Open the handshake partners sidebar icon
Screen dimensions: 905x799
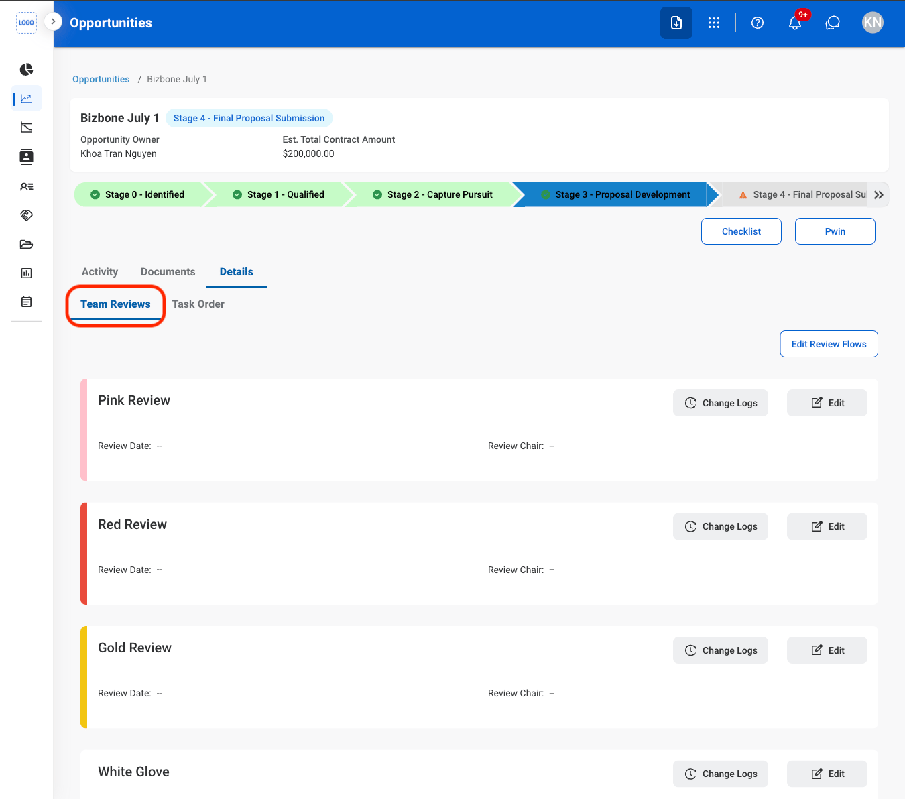click(26, 215)
